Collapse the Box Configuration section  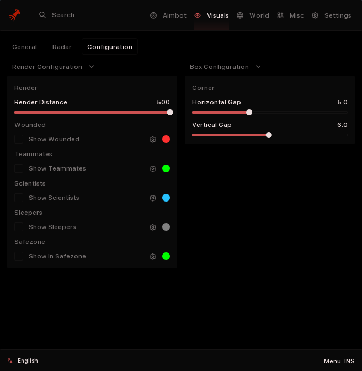[x=258, y=67]
